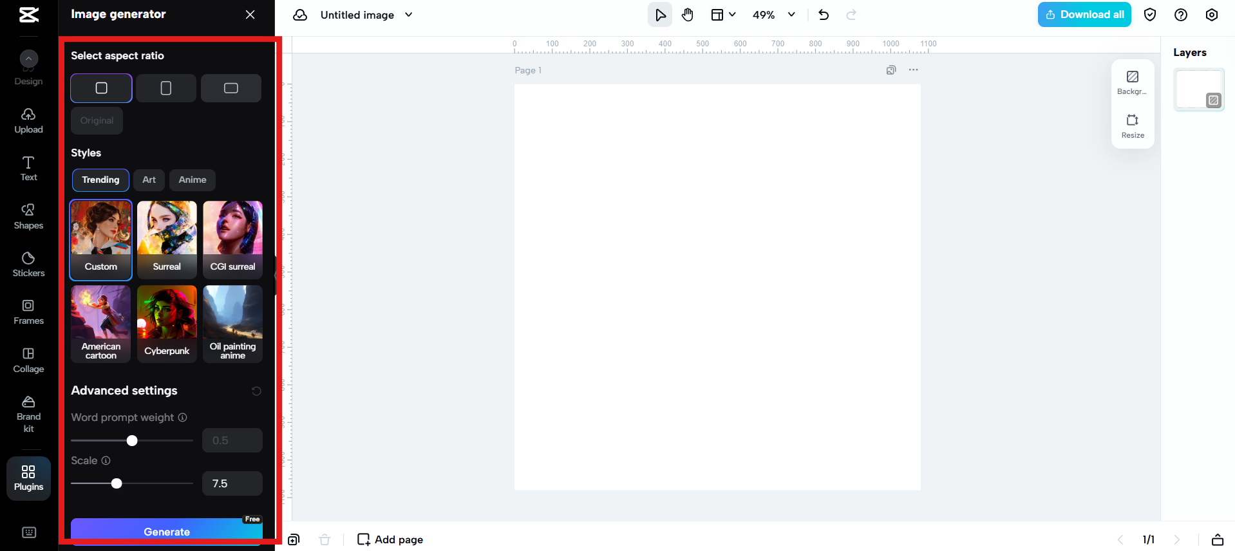Delete page using the trash icon

[x=325, y=539]
